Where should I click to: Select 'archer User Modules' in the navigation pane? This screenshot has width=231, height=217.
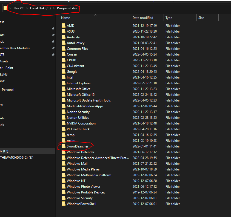(15, 48)
